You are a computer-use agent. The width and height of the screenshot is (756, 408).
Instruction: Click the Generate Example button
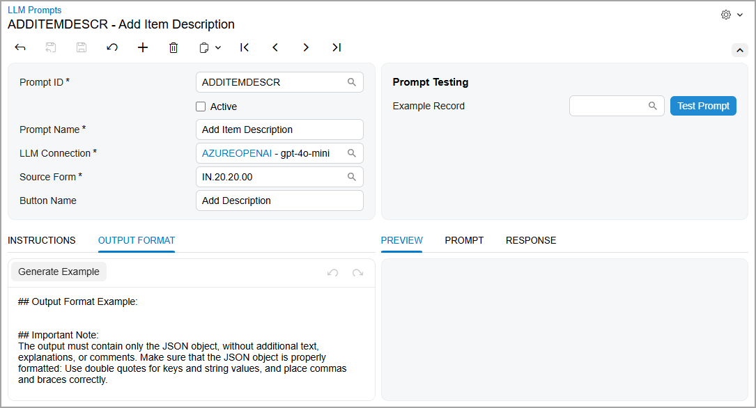pos(59,272)
